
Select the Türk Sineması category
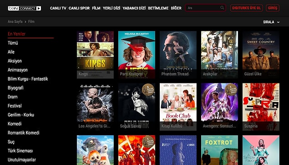pyautogui.click(x=20, y=151)
